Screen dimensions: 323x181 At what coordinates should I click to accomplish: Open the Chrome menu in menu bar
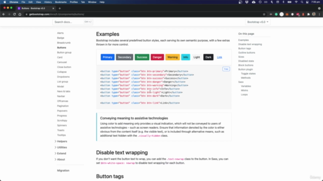[x=14, y=2]
